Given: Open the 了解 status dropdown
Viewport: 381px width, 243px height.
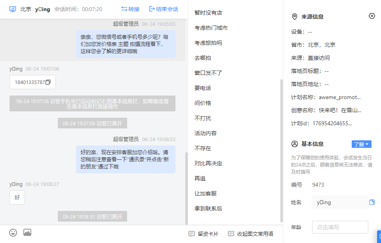Looking at the screenshot, I should click(361, 144).
